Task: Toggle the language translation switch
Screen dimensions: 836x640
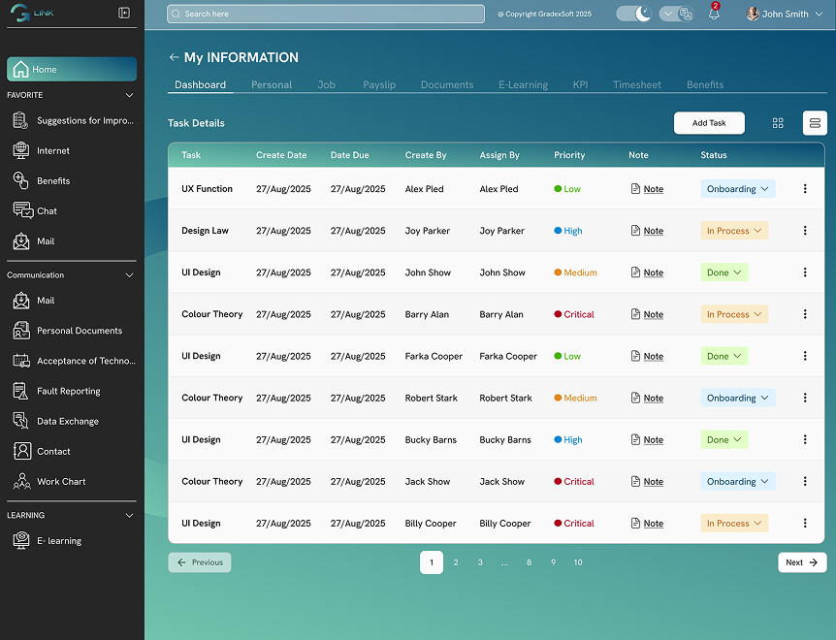Action: 676,14
